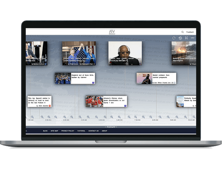Open the history clock icon
The height and width of the screenshot is (169, 222).
click(180, 38)
